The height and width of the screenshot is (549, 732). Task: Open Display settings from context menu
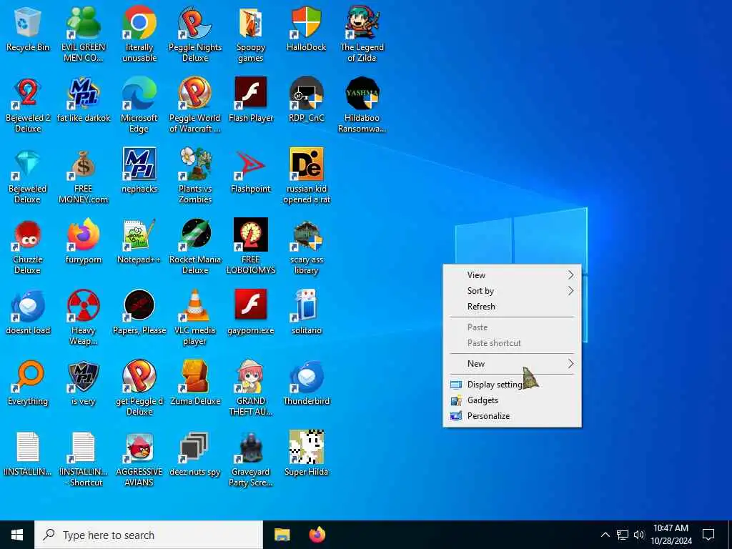tap(512, 385)
